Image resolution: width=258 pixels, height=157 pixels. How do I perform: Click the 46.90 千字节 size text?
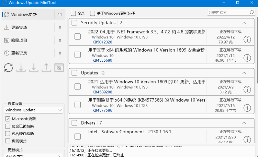(x=225, y=60)
